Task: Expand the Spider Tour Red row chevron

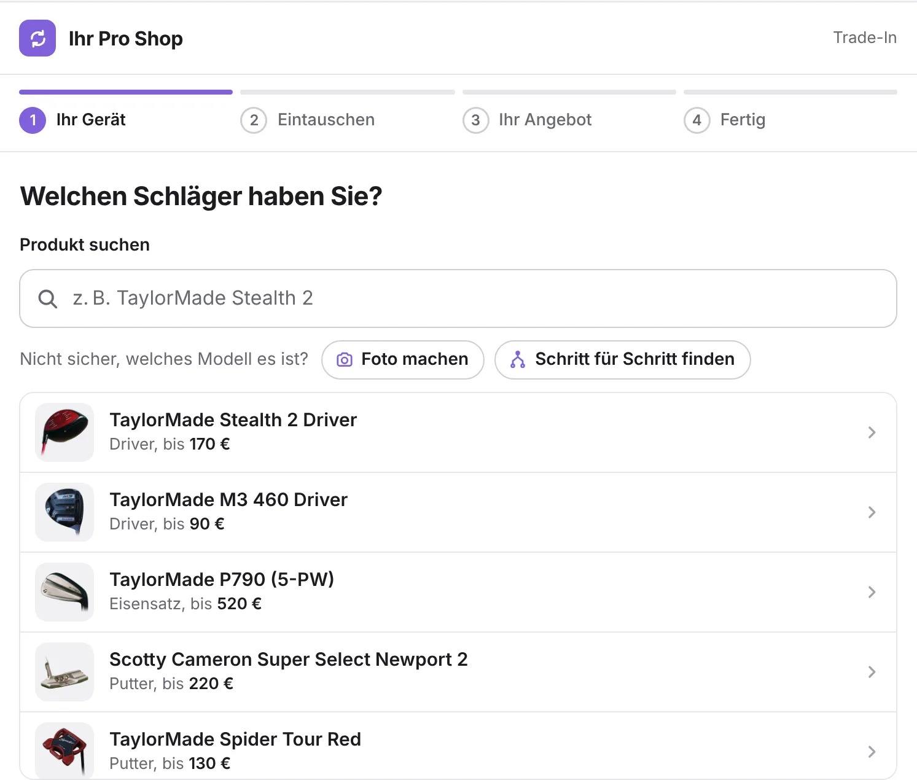Action: [x=872, y=752]
